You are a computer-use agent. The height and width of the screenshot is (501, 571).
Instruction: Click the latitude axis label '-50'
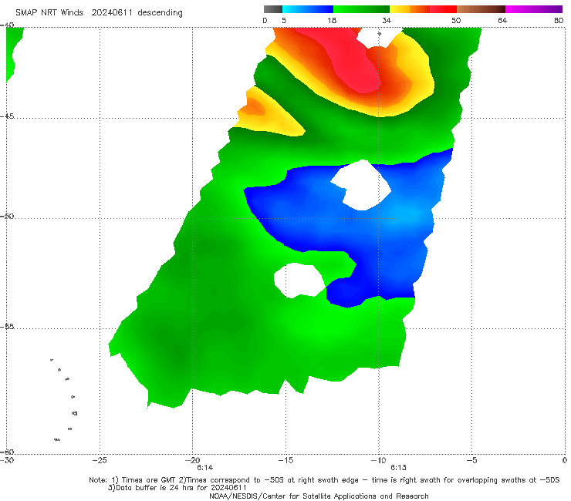point(7,216)
